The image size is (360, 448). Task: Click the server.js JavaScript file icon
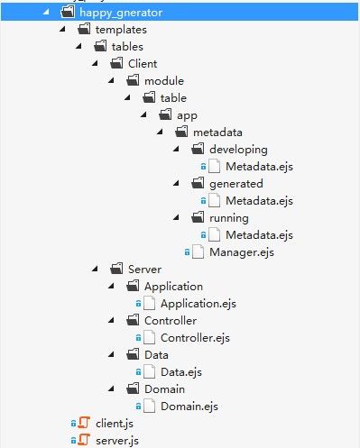coord(84,440)
